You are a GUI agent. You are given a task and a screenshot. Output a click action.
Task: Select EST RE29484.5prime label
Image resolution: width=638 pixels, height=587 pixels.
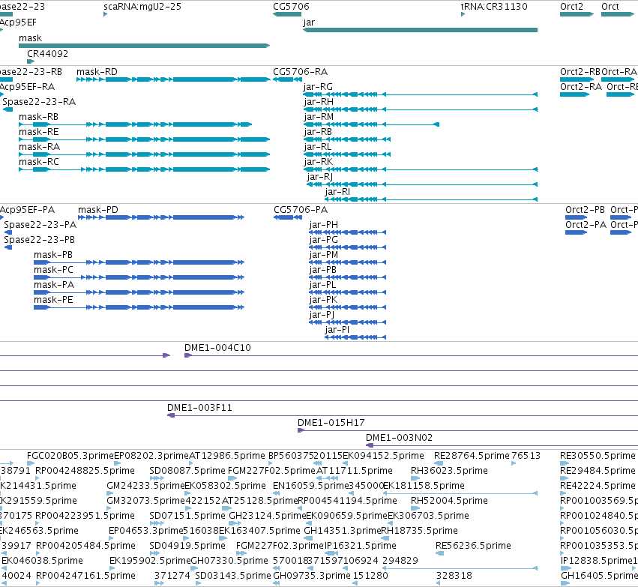[x=598, y=471]
